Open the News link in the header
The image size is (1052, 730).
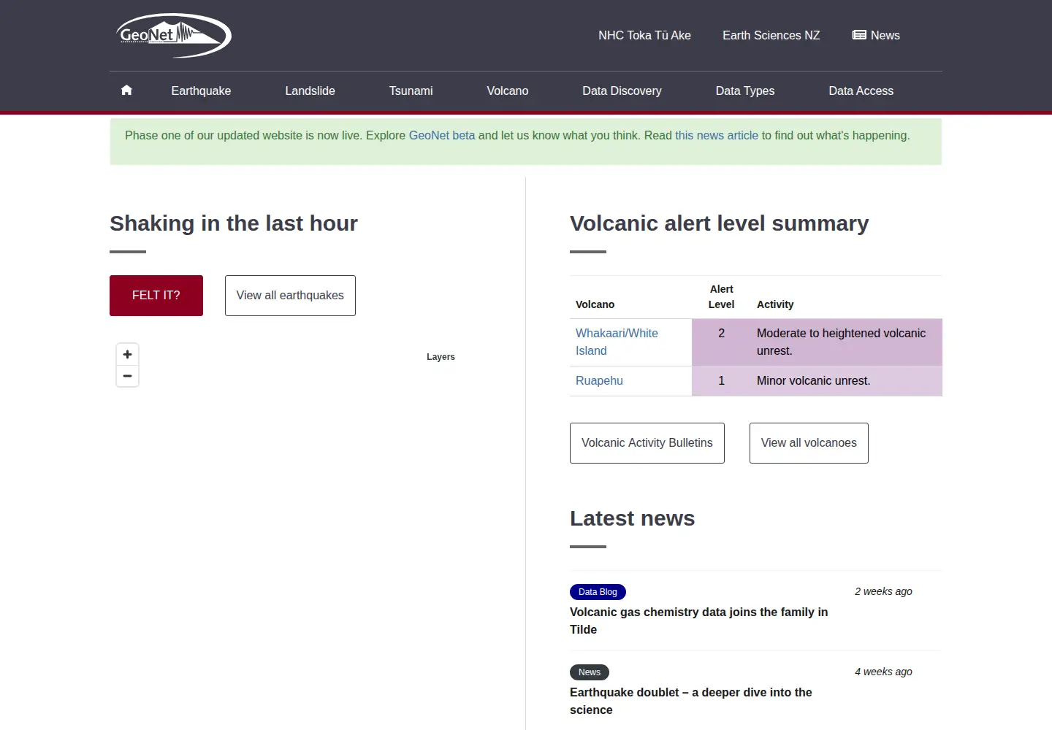(x=876, y=35)
